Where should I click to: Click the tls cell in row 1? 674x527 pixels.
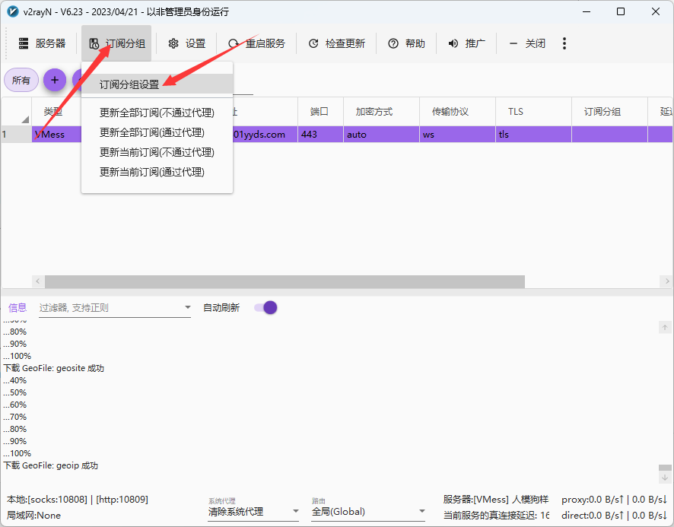tap(533, 135)
